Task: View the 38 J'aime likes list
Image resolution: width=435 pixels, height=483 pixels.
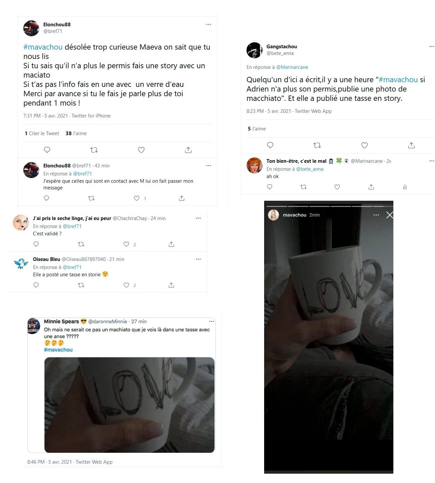Action: [76, 133]
